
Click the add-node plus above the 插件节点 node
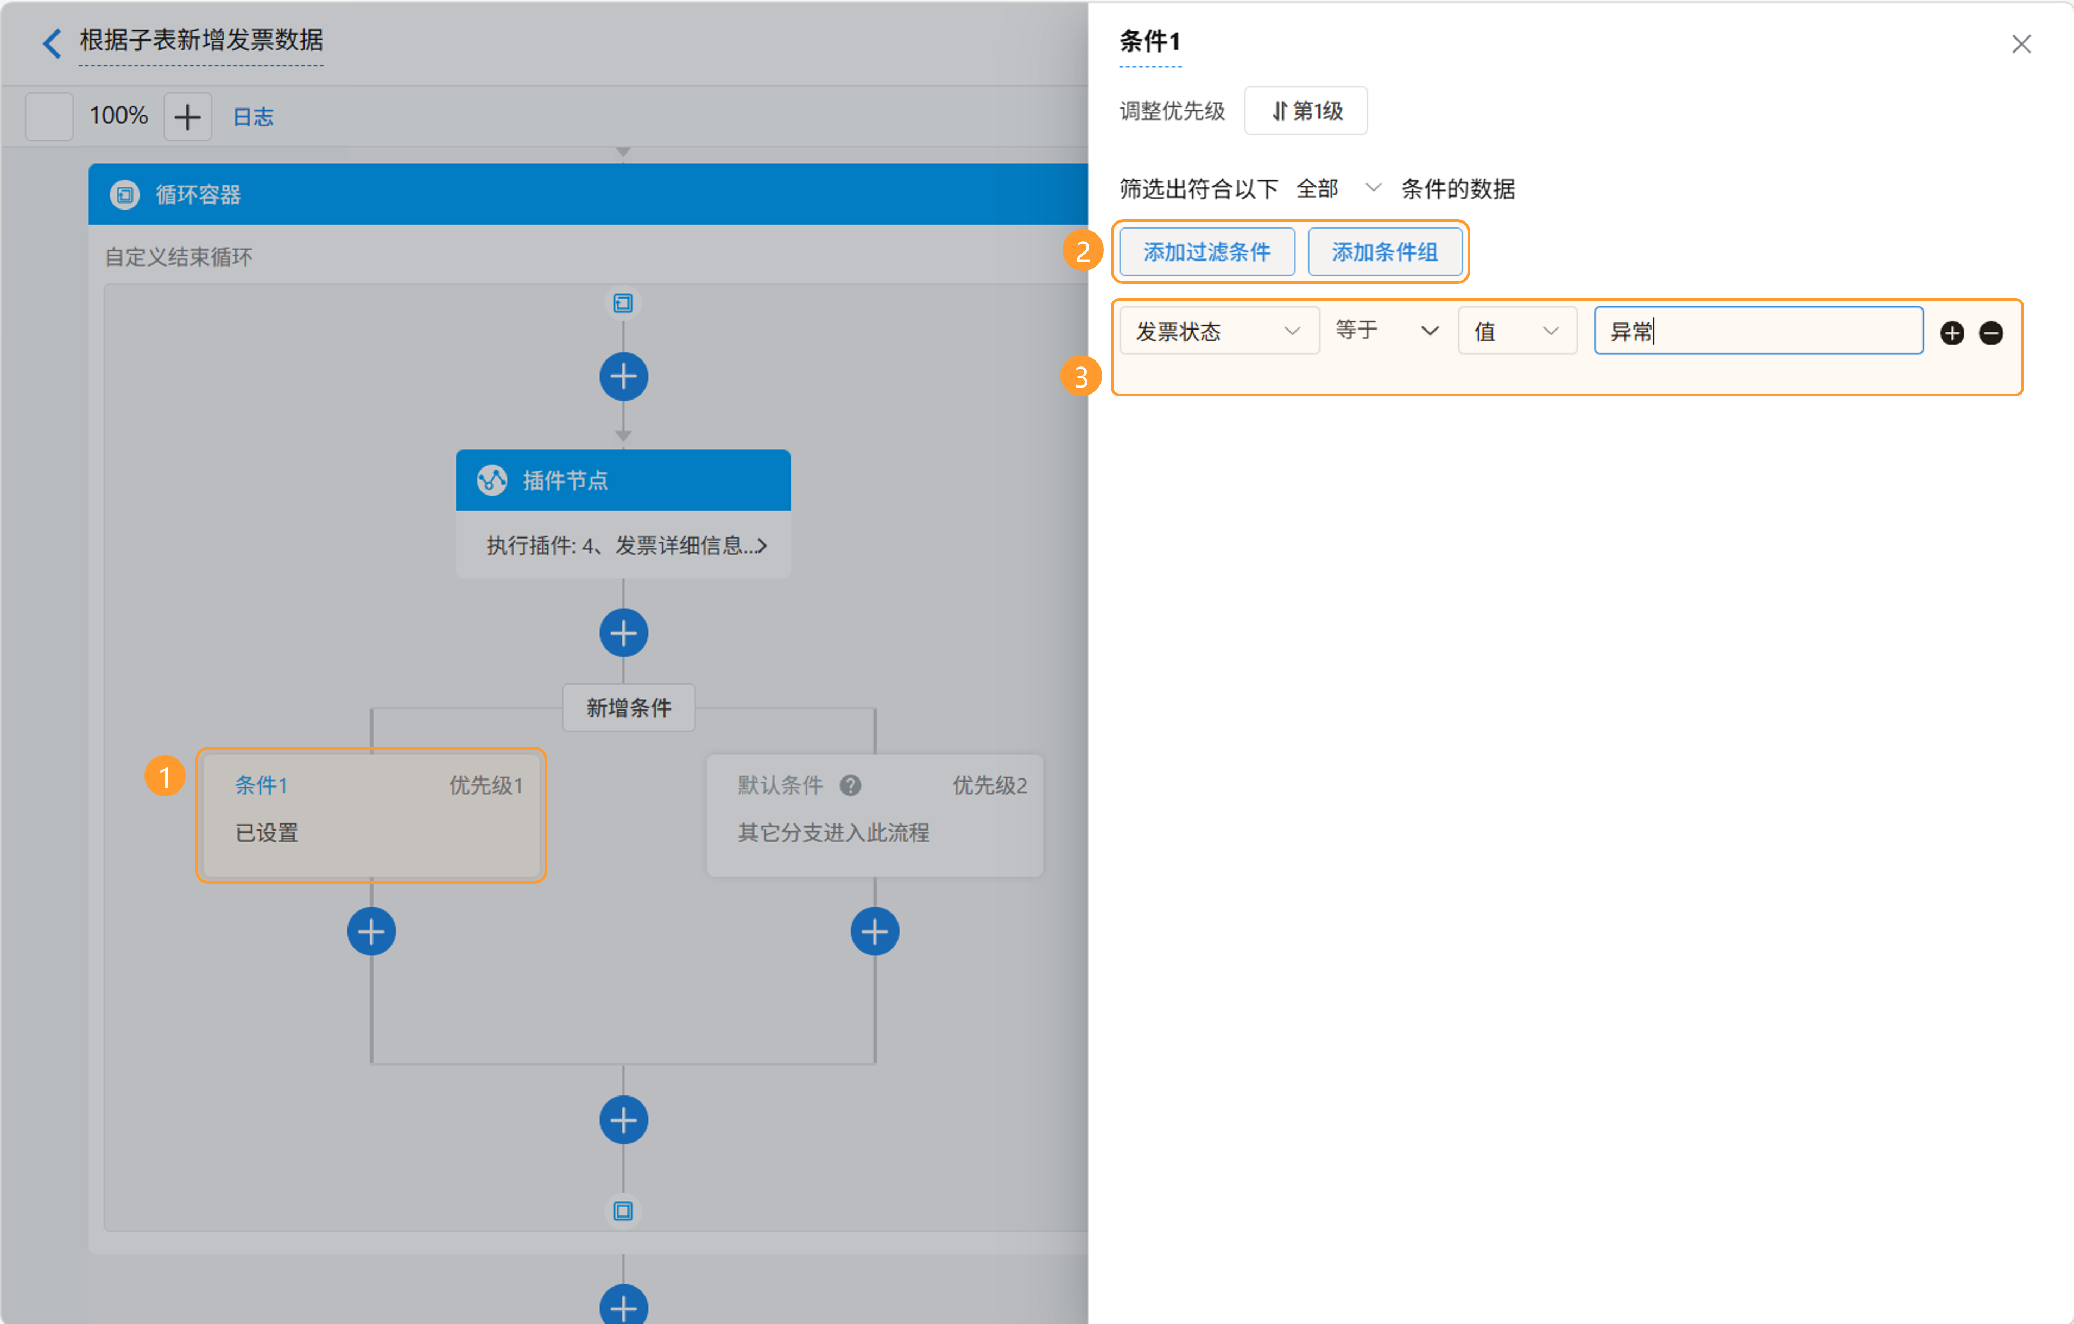click(x=623, y=376)
